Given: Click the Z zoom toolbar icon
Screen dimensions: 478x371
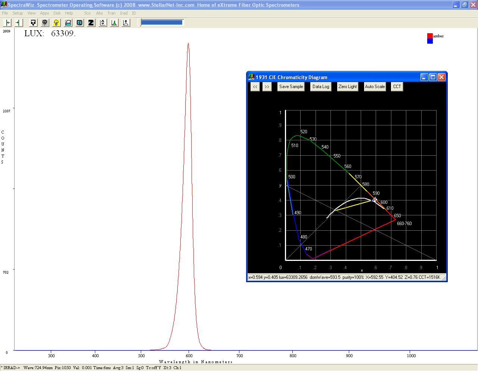Looking at the screenshot, I should pyautogui.click(x=91, y=22).
